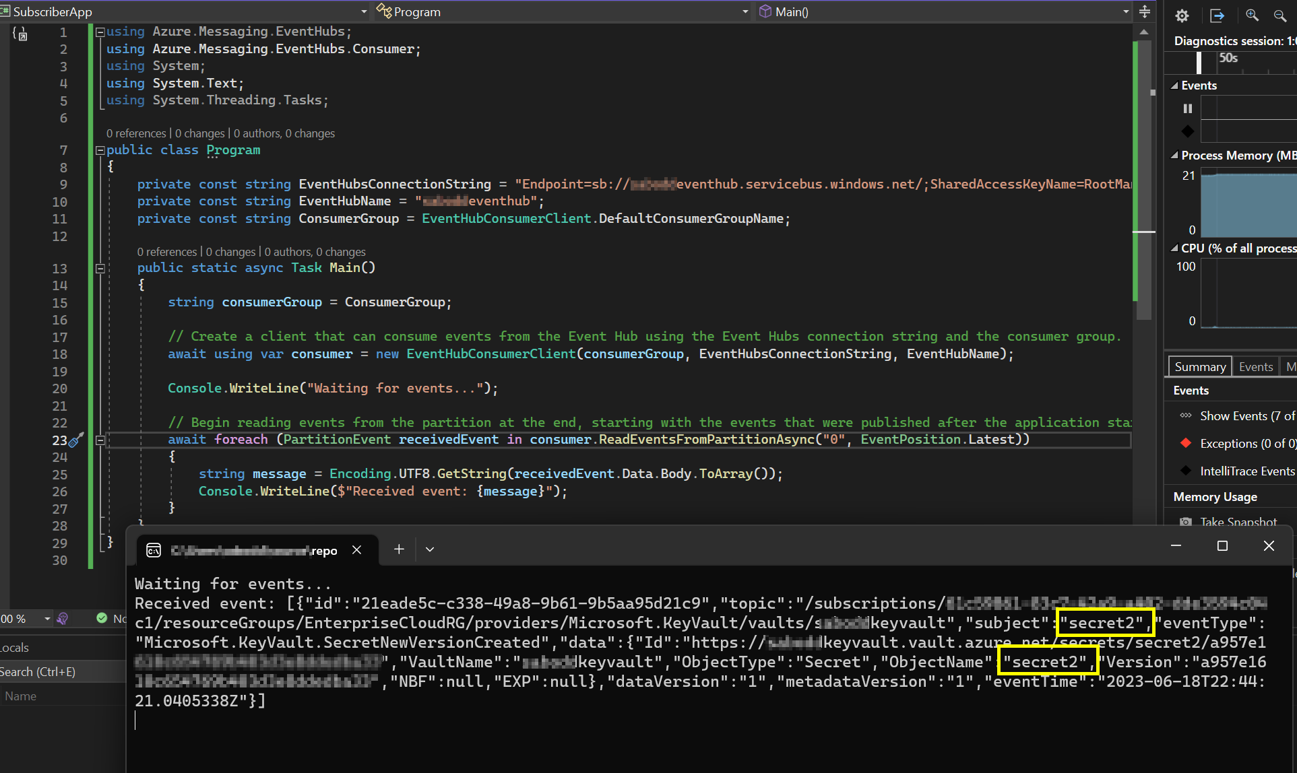Screen dimensions: 1297x773
Task: Click the Show Events link
Action: 1244,415
